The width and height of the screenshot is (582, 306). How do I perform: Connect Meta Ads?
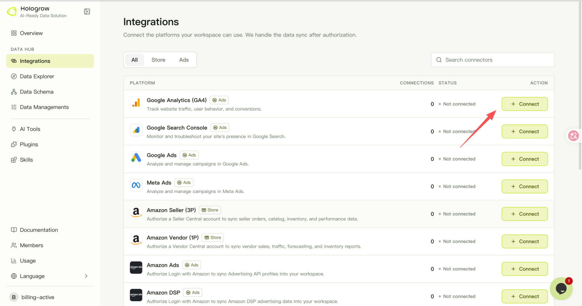(525, 186)
